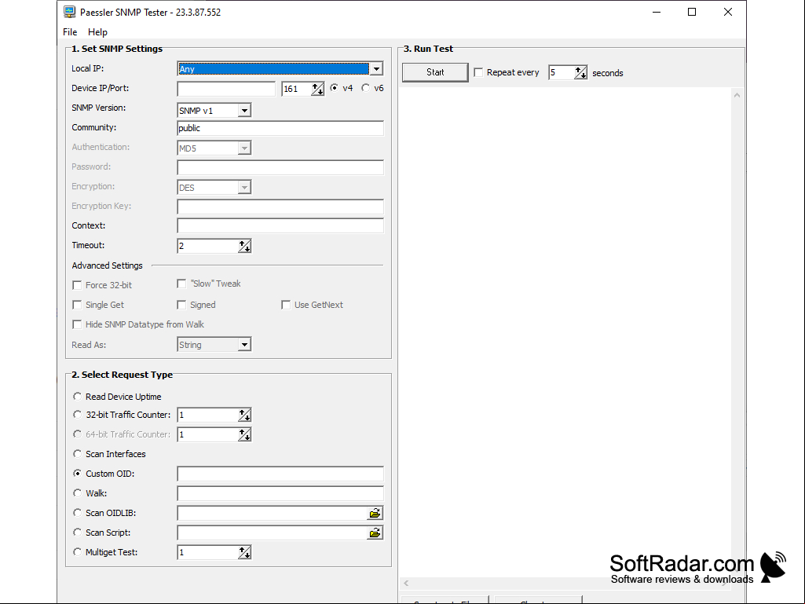Click the port 161 spinner arrows
805x604 pixels.
318,89
